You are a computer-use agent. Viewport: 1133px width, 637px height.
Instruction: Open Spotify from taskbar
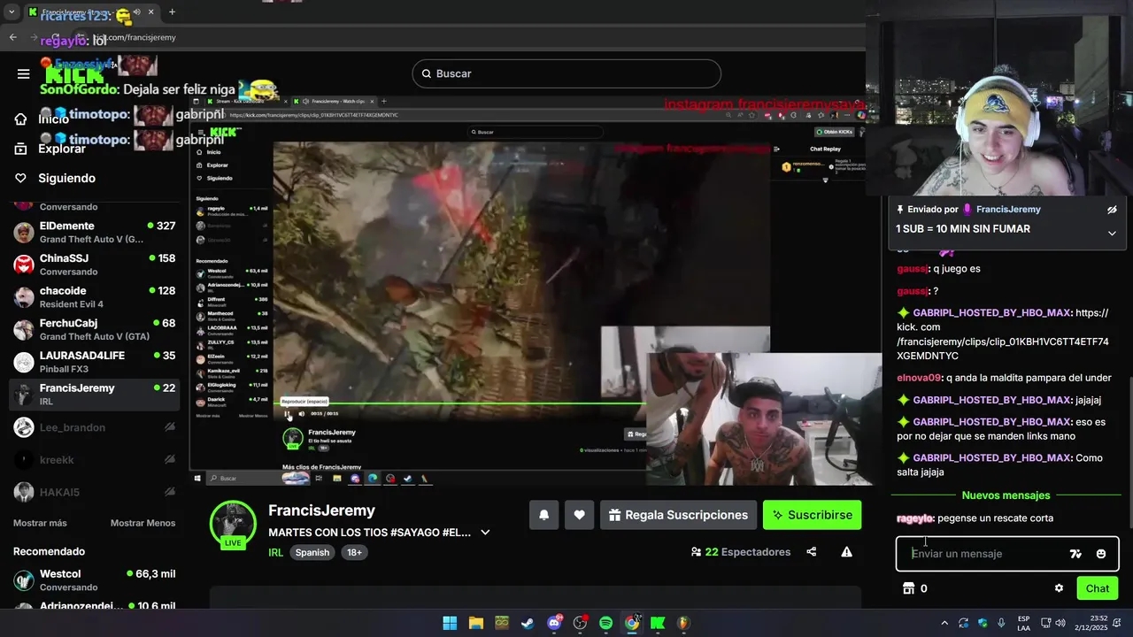605,623
